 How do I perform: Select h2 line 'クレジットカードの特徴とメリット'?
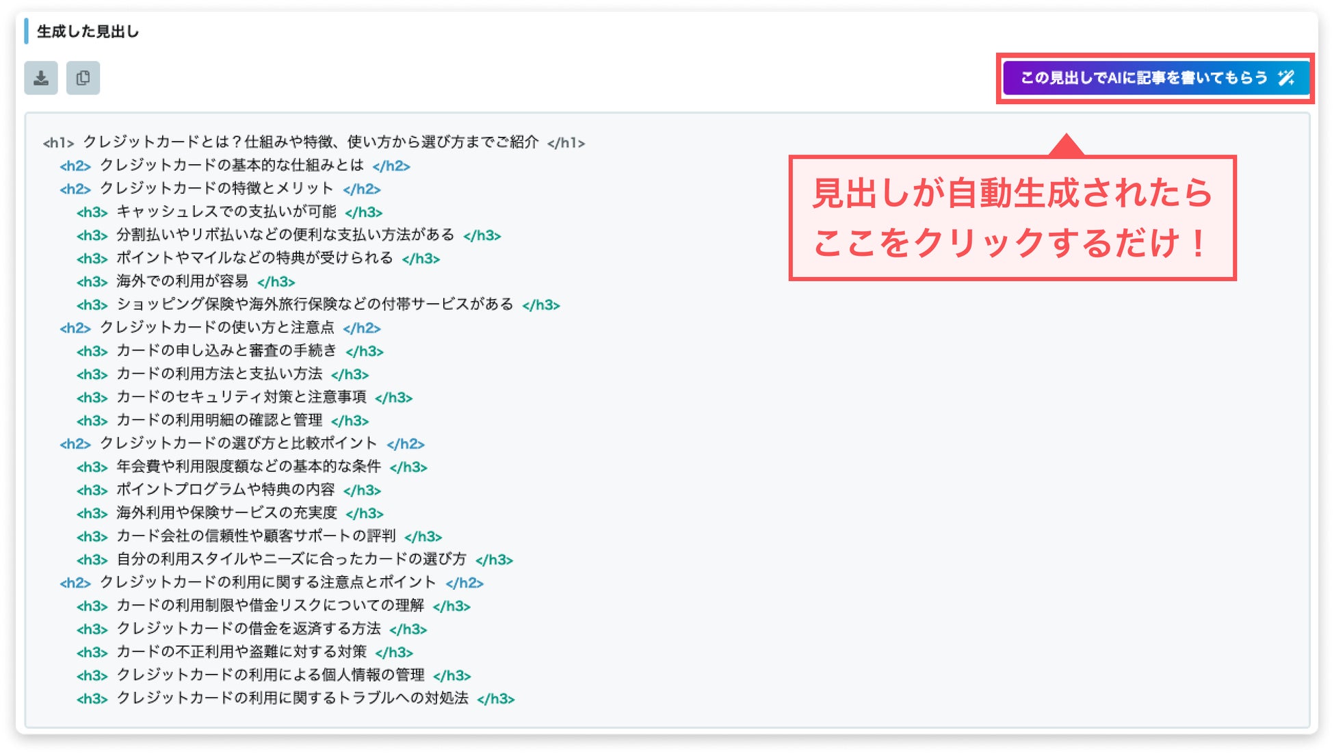coord(217,189)
